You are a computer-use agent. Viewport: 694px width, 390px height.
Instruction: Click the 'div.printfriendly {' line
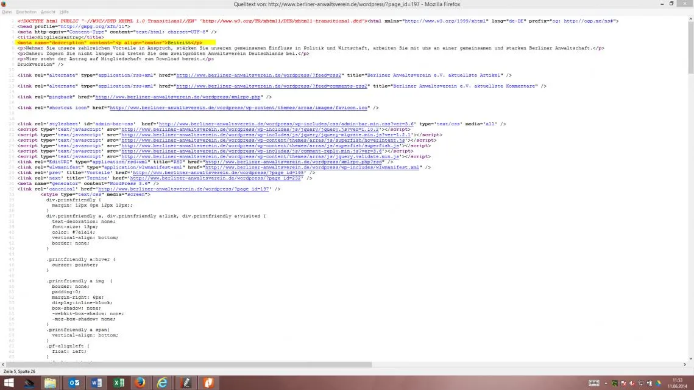click(74, 200)
